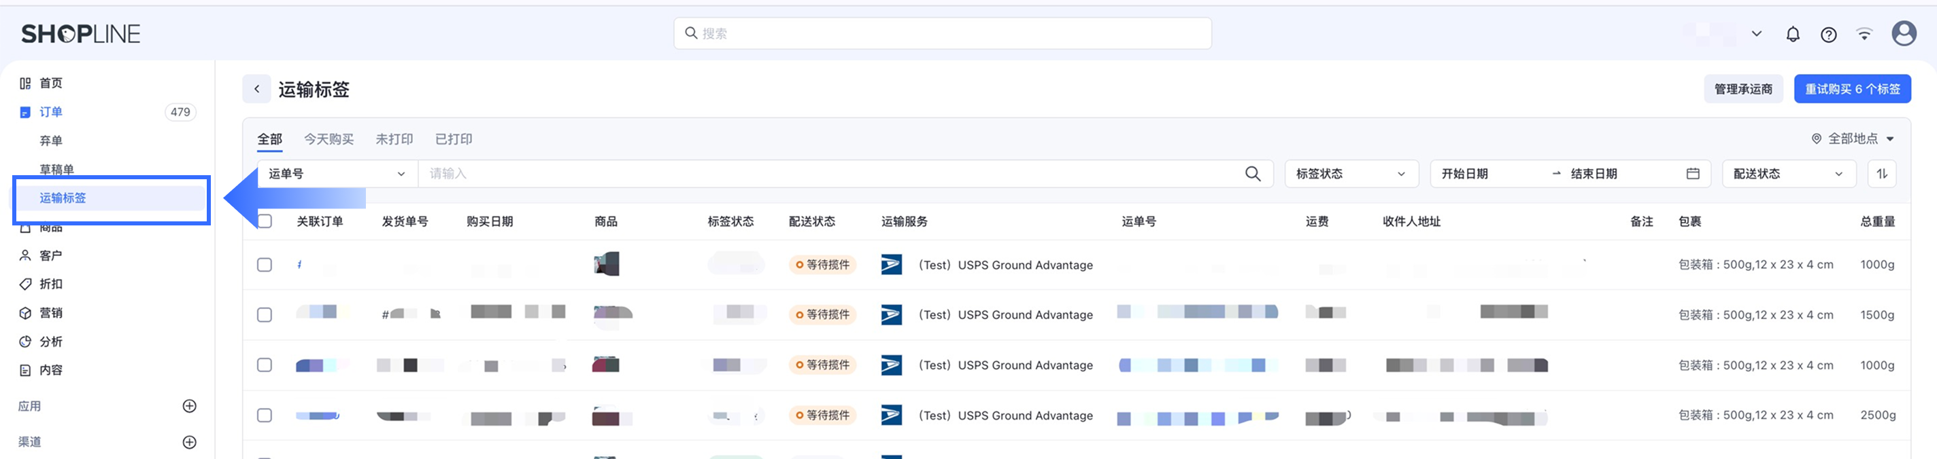Viewport: 1937px width, 459px height.
Task: Click the magnifier icon in waybill filter
Action: 1253,174
